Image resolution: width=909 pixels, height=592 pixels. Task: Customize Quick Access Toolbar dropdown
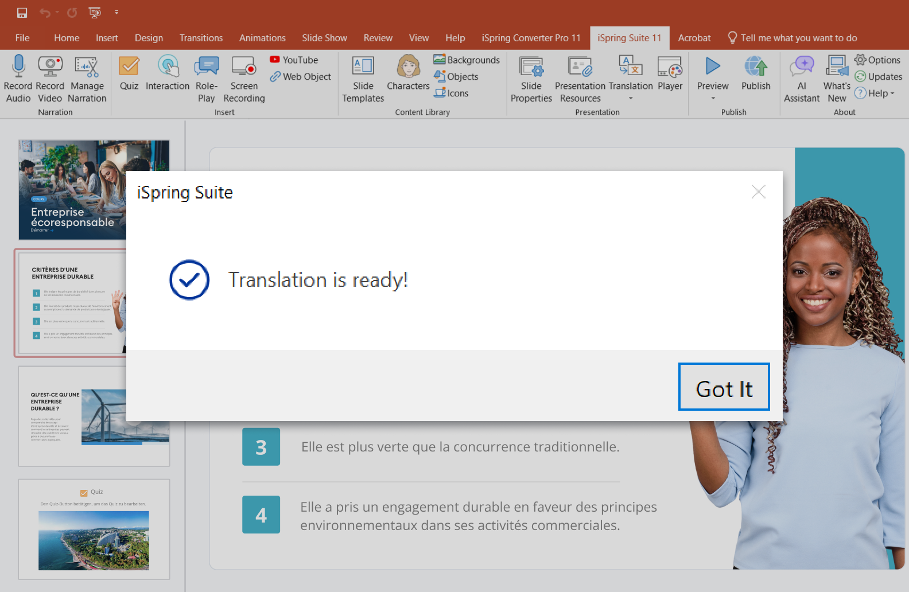(x=116, y=12)
